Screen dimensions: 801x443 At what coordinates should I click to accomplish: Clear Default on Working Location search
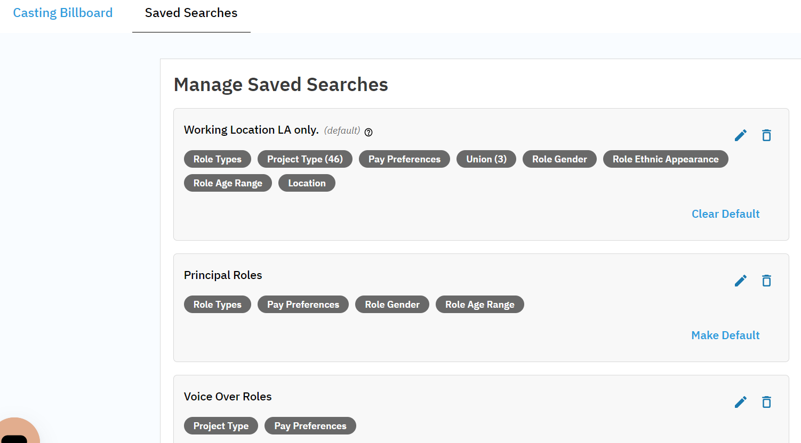[x=725, y=214]
